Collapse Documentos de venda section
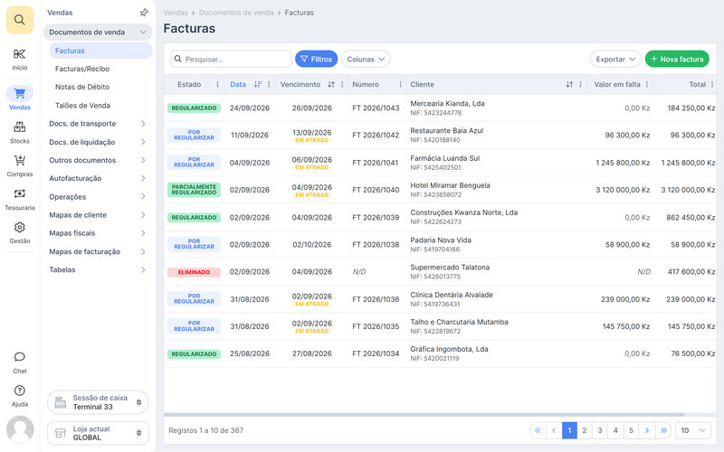724x452 pixels. pyautogui.click(x=98, y=33)
